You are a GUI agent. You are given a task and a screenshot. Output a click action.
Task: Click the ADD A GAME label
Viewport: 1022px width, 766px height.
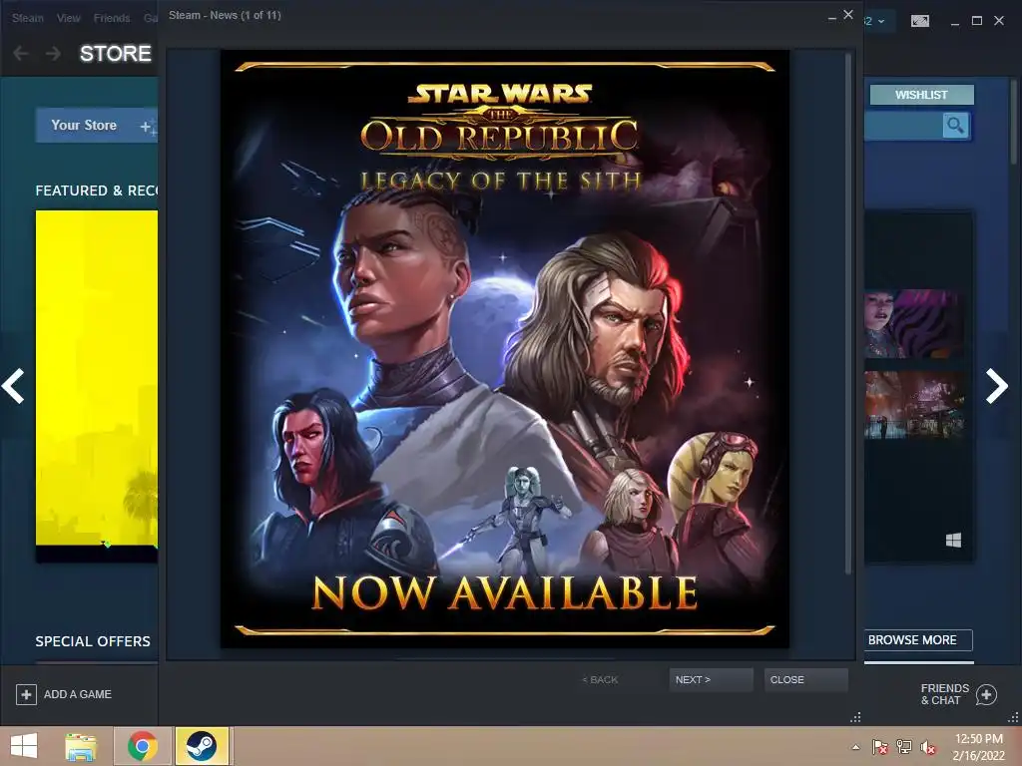click(x=78, y=694)
